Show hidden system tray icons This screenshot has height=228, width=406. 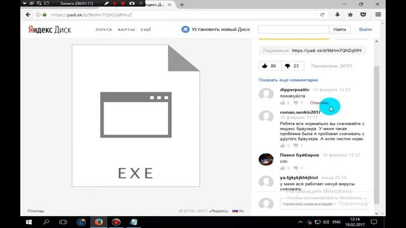pos(300,222)
